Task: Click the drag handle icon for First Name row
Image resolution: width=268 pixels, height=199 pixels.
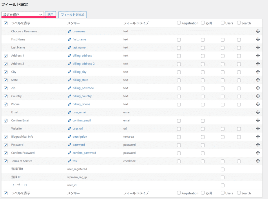Action: [258, 39]
